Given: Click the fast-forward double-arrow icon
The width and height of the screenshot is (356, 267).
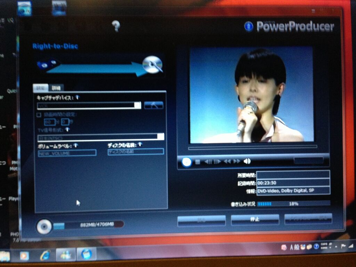Looking at the screenshot, I should coord(236,161).
